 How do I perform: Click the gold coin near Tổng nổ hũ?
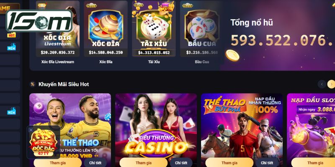click(232, 56)
